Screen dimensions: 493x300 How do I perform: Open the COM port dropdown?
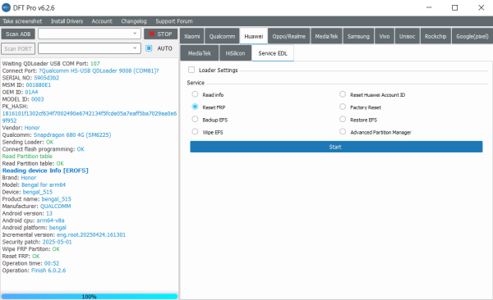coord(90,48)
